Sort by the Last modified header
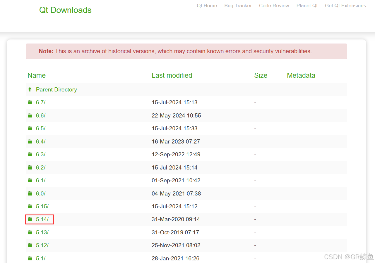This screenshot has height=263, width=375. (x=172, y=75)
